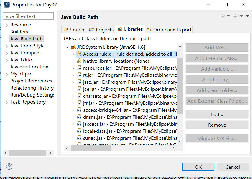Click the MyEclipse icon in the title bar
252x179 pixels.
coord(6,5)
